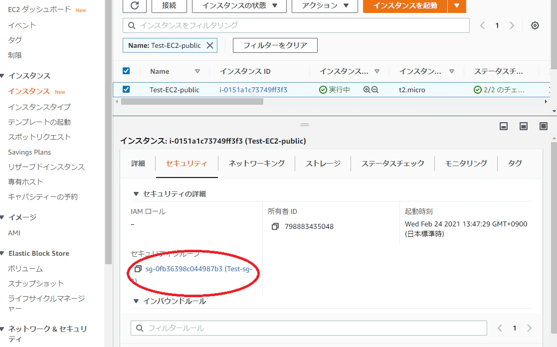Open instance ID link i-0151a1c73749ff3f3
Viewport: 557px width, 347px height.
pos(253,90)
